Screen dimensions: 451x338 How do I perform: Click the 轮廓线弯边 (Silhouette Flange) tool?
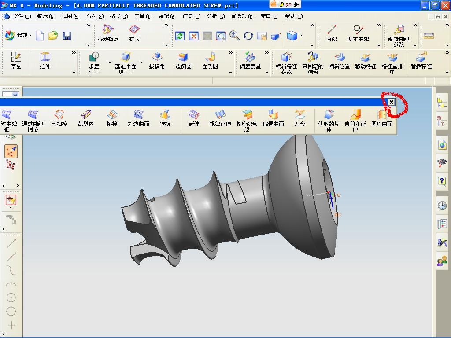pos(247,121)
